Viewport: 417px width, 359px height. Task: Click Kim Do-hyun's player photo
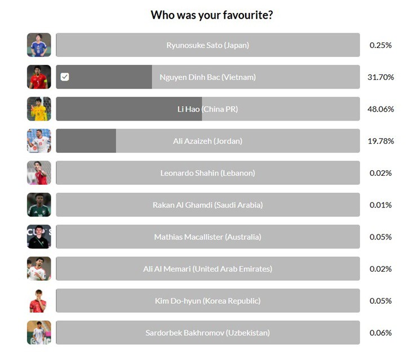pyautogui.click(x=39, y=300)
